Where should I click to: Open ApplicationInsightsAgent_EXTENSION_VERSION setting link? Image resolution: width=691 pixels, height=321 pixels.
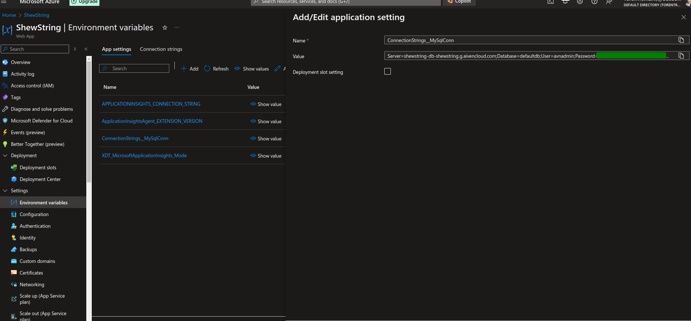coord(152,121)
